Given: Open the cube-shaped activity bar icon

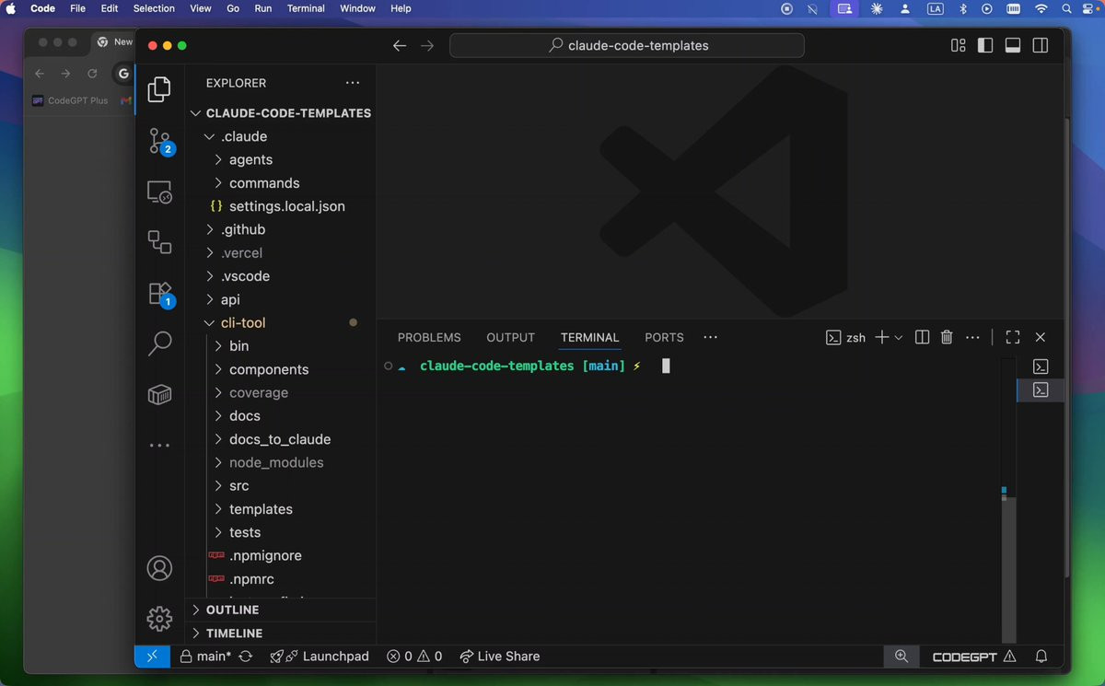Looking at the screenshot, I should pyautogui.click(x=159, y=394).
